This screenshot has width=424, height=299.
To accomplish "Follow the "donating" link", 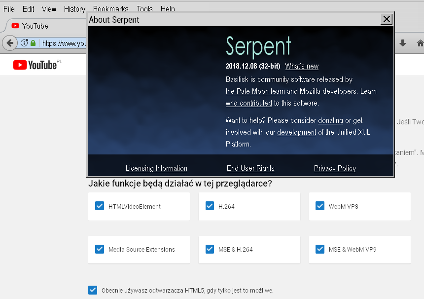I will point(330,120).
